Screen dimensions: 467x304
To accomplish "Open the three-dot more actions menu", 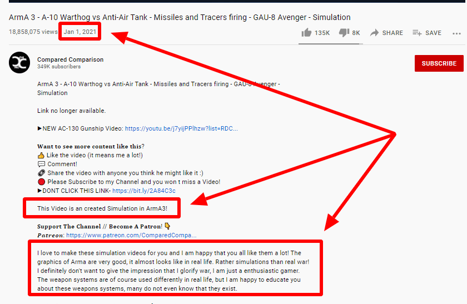I will 456,33.
